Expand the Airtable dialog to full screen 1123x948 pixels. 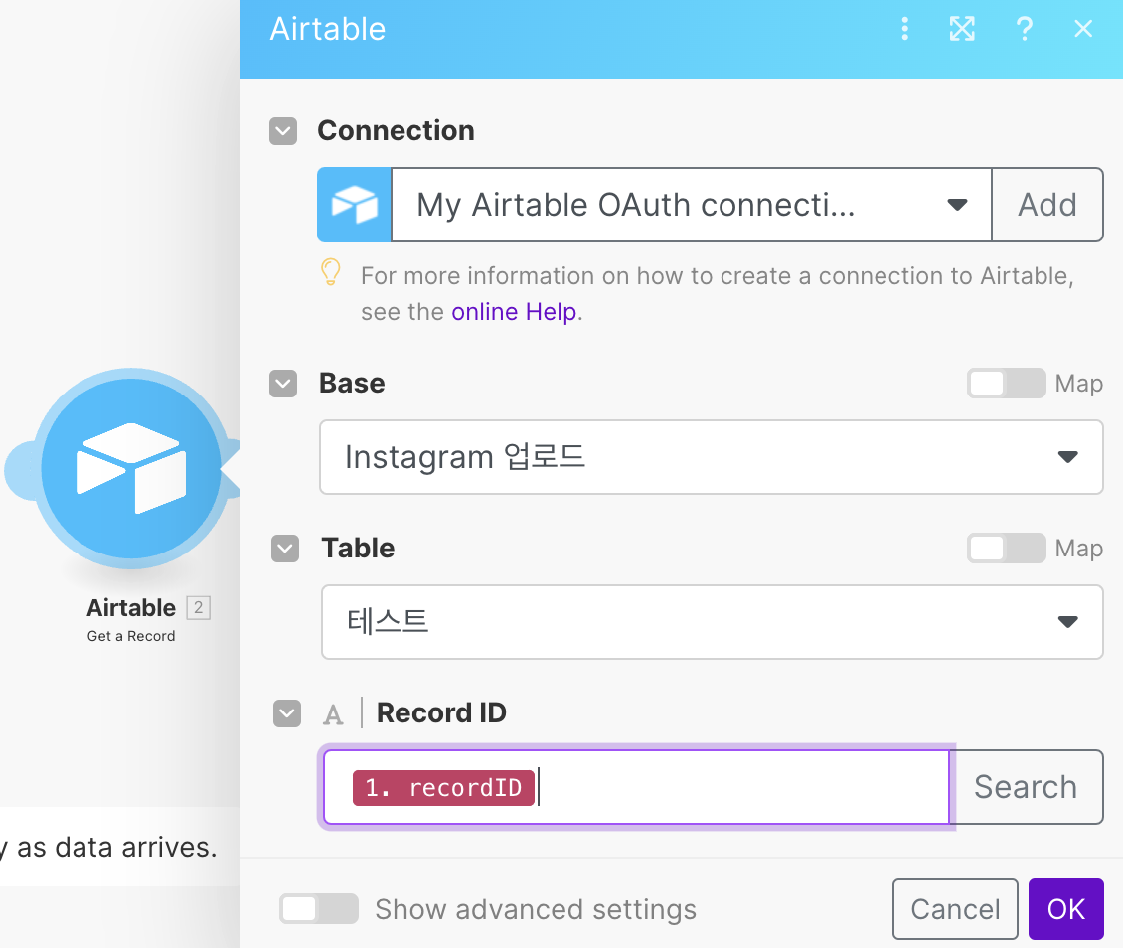pyautogui.click(x=962, y=29)
